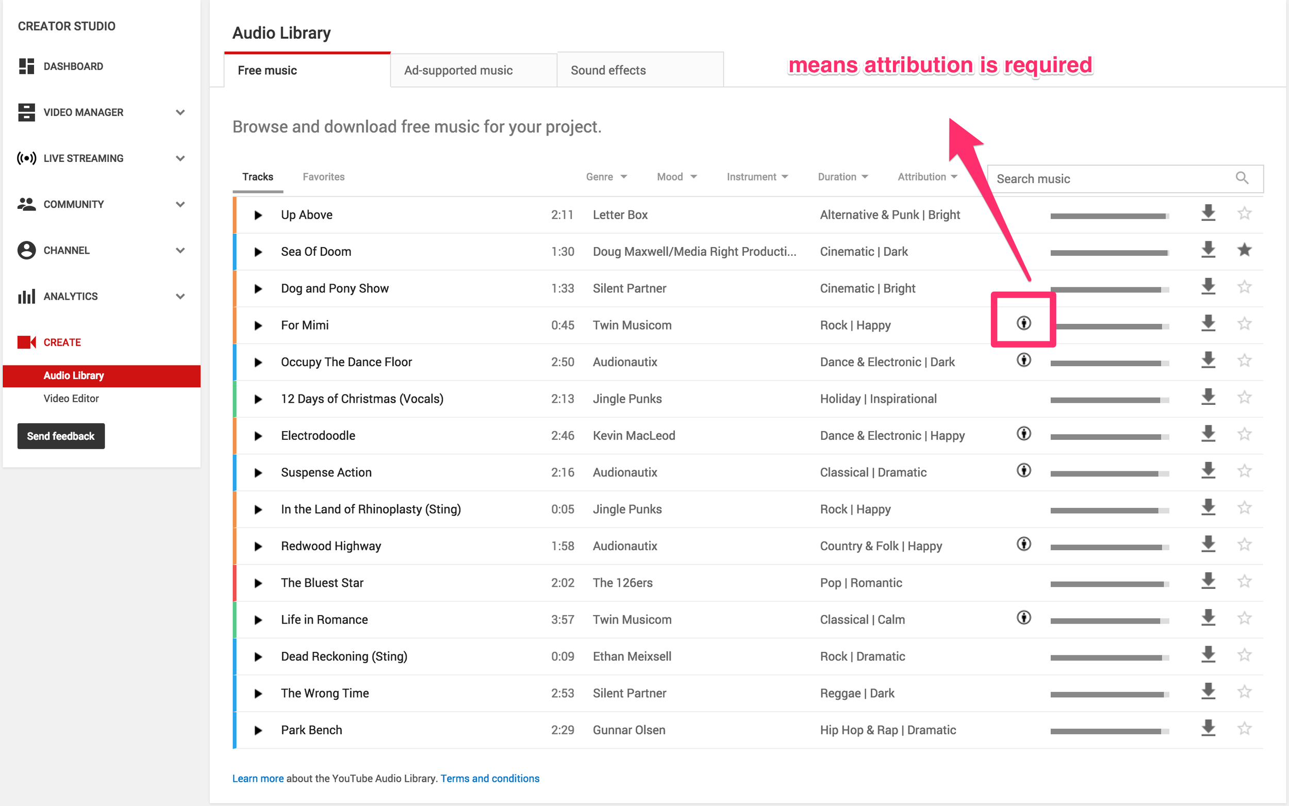Viewport: 1289px width, 806px height.
Task: Favorite the Life in Romance track
Action: [x=1244, y=618]
